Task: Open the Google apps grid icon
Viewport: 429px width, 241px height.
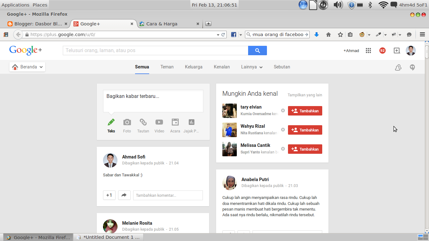Action: pos(368,51)
